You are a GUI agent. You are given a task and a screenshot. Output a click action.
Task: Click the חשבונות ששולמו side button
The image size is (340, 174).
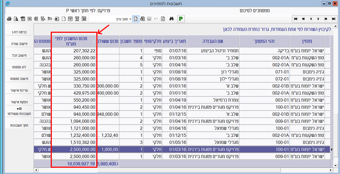click(x=19, y=112)
